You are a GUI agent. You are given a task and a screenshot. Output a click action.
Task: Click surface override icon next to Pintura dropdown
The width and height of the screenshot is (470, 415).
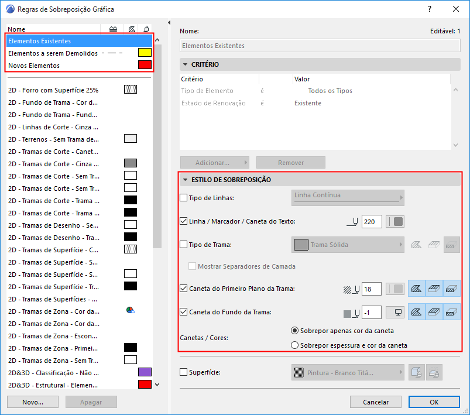417,372
